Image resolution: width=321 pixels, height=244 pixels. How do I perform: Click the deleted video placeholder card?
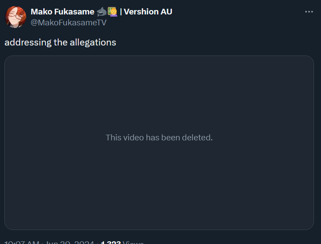pos(159,143)
